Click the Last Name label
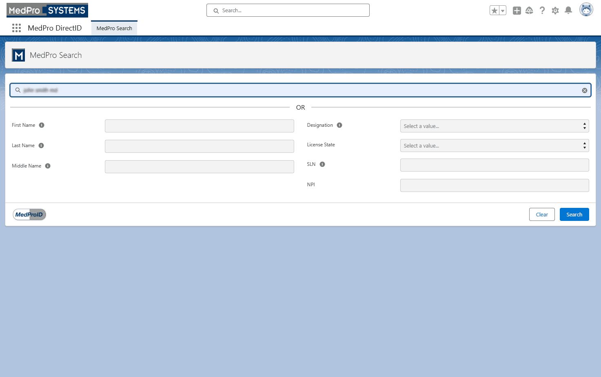 23,146
